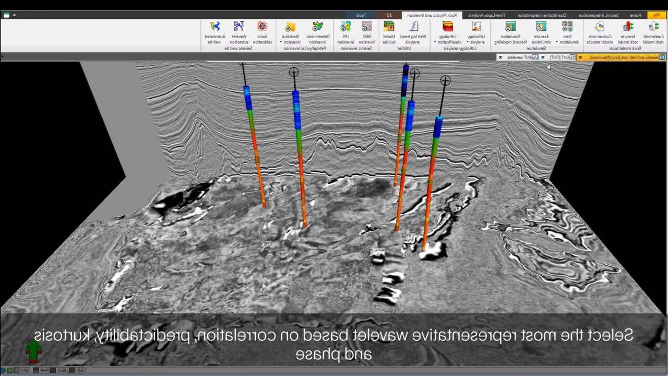This screenshot has height=376, width=668.
Task: Launch Automated well tie
Action: tap(214, 32)
